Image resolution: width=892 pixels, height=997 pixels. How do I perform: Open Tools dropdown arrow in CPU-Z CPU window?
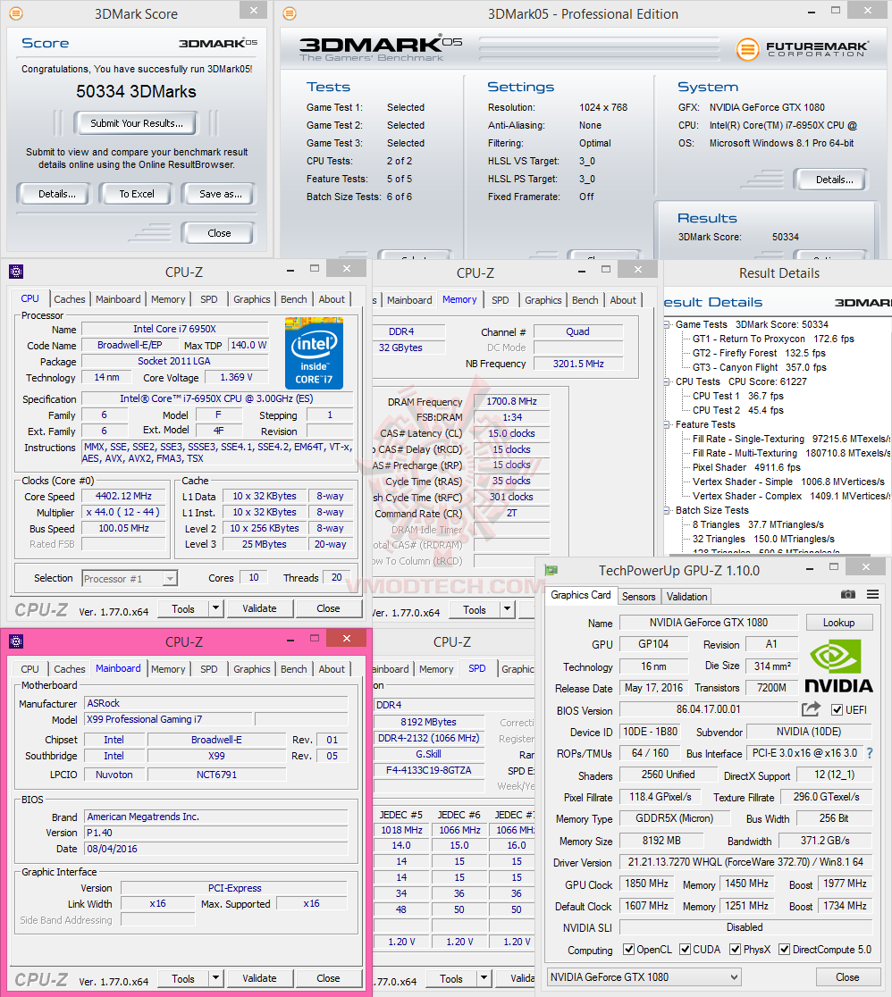click(x=216, y=608)
